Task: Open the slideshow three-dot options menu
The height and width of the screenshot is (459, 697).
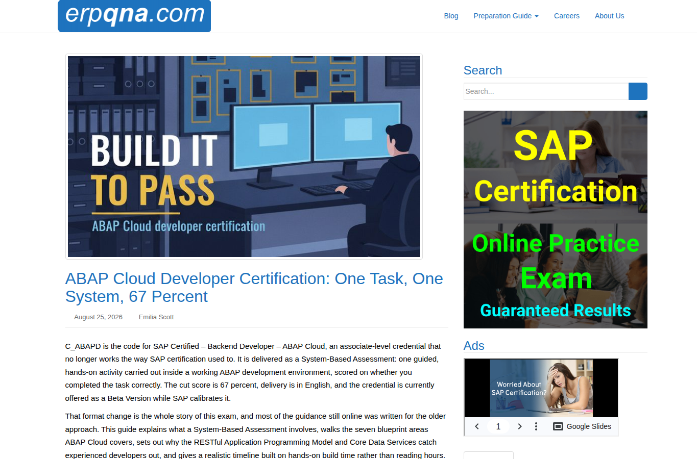Action: [536, 426]
